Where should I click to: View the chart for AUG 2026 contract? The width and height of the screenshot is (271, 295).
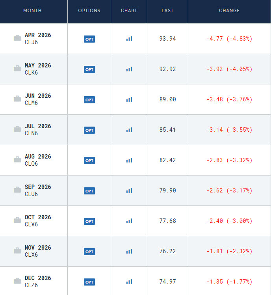click(x=129, y=160)
